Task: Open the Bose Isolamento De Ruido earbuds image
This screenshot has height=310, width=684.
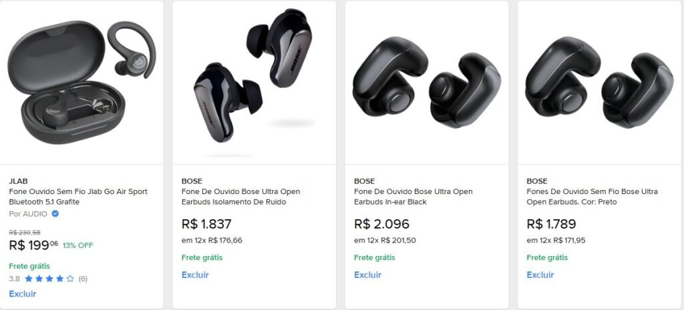Action: click(x=254, y=82)
